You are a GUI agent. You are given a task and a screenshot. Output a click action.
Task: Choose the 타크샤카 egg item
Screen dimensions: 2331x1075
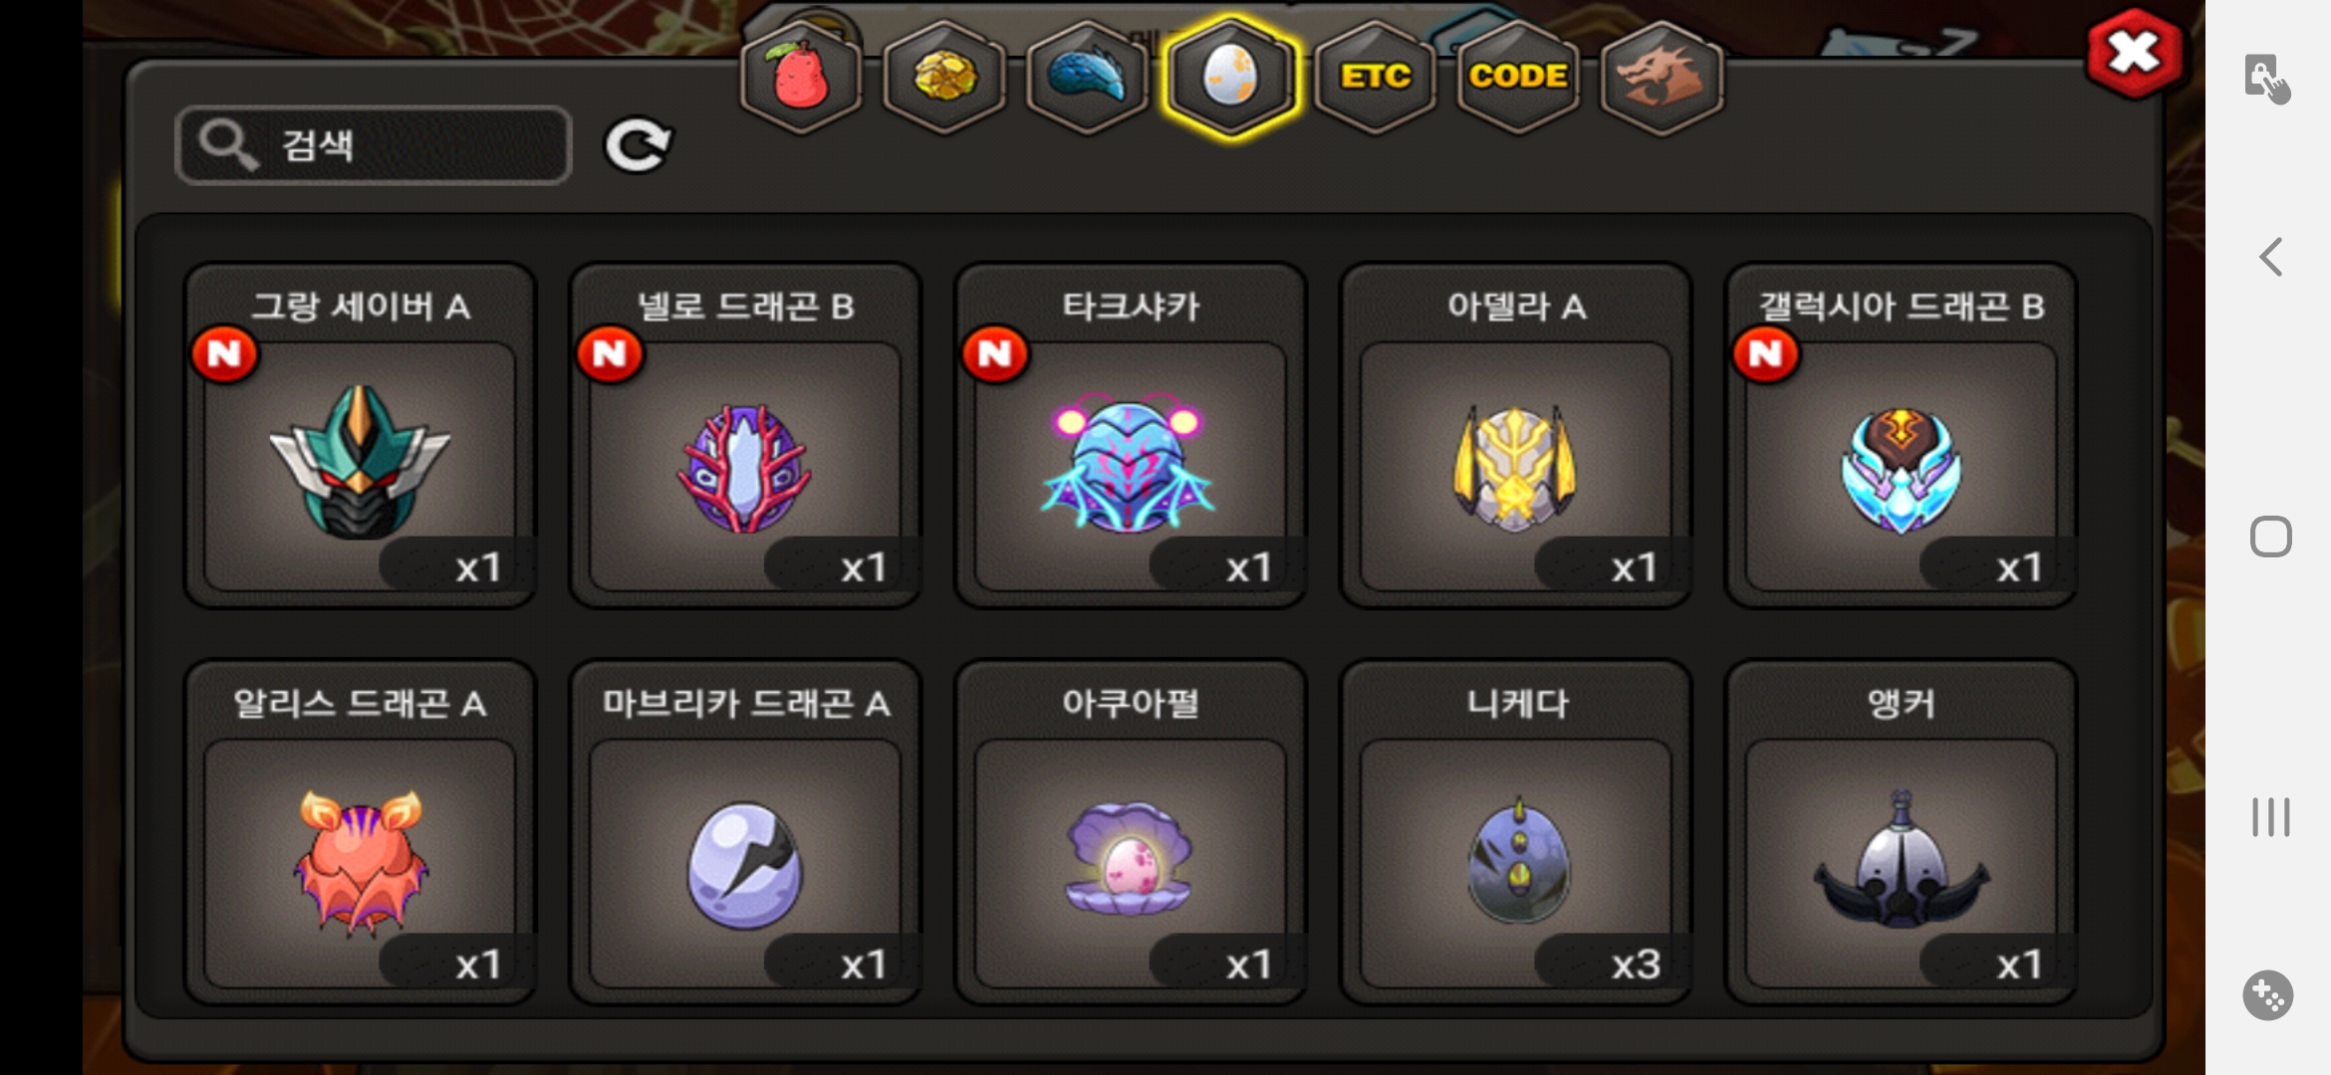click(x=1131, y=435)
